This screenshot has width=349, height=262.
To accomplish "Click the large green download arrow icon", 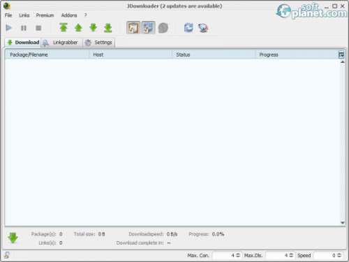I will (x=13, y=238).
